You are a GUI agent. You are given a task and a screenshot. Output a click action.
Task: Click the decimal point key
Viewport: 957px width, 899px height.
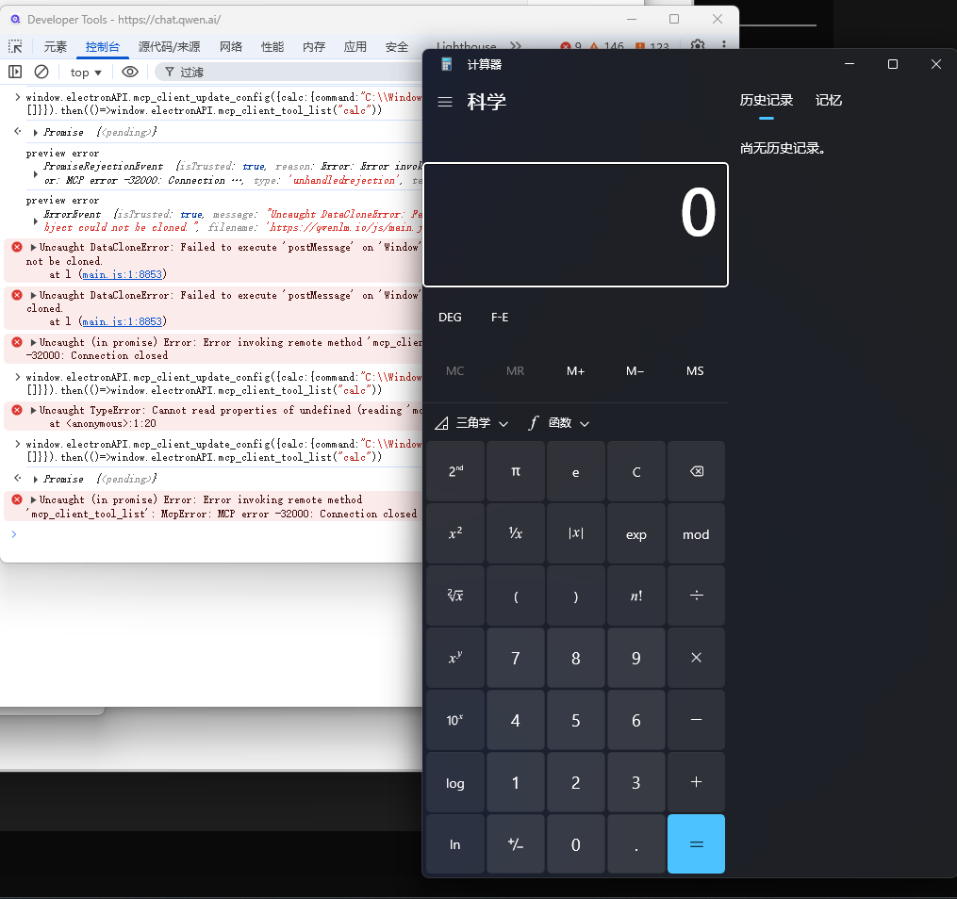(636, 844)
